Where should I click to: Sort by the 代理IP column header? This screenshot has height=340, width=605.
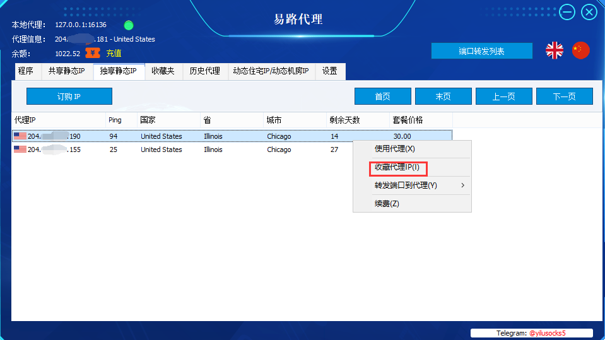point(59,120)
